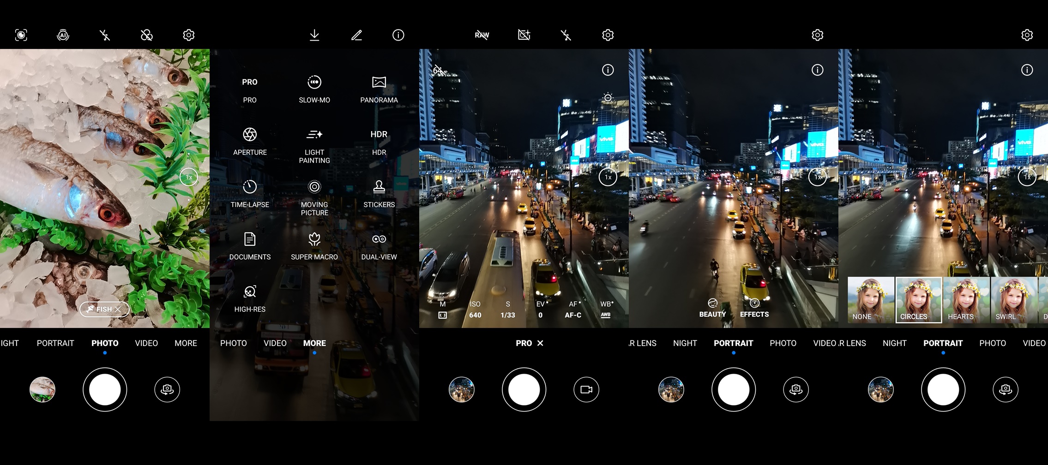Open STICKERS mode
Image resolution: width=1048 pixels, height=465 pixels.
pos(379,194)
